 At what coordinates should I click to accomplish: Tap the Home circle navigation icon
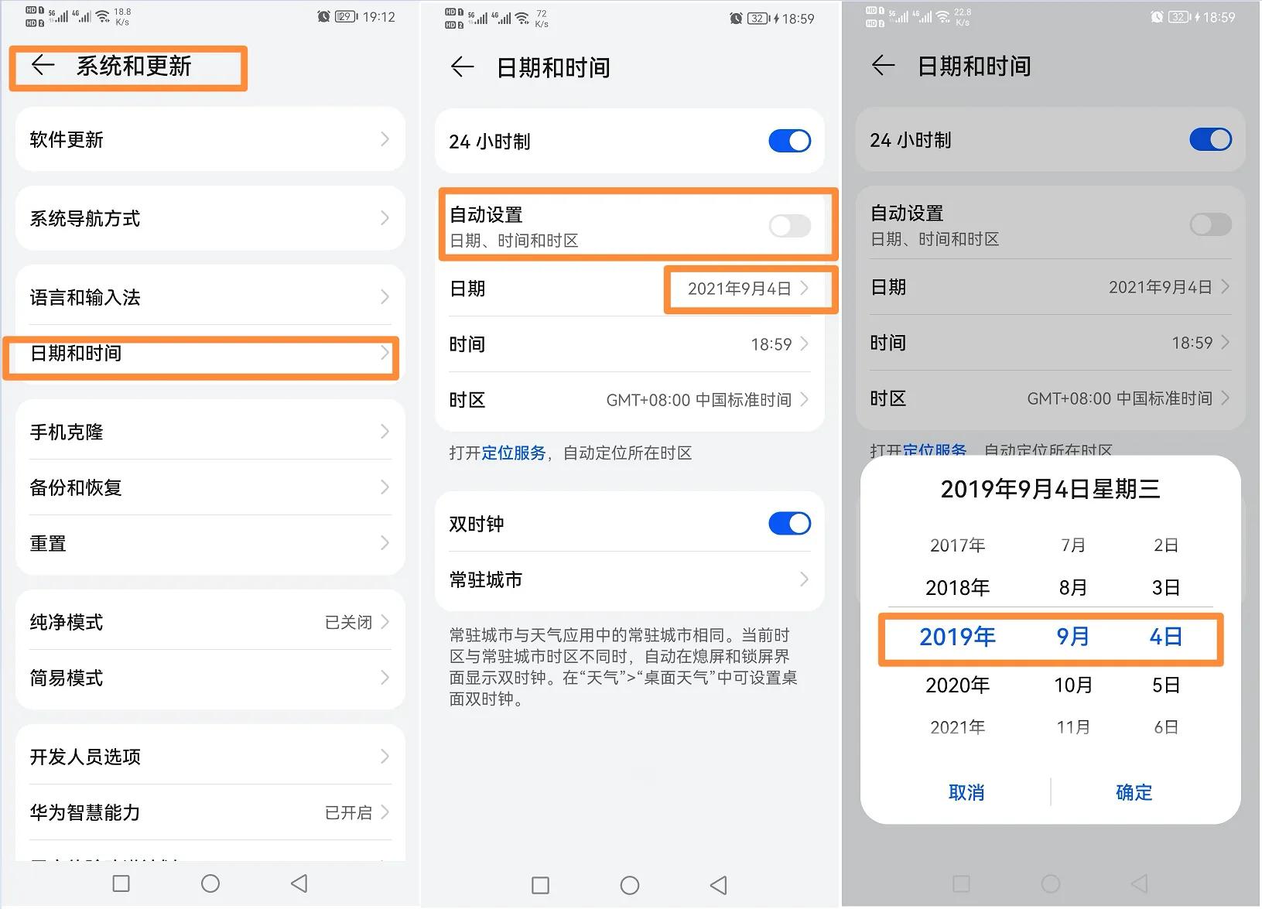click(210, 883)
